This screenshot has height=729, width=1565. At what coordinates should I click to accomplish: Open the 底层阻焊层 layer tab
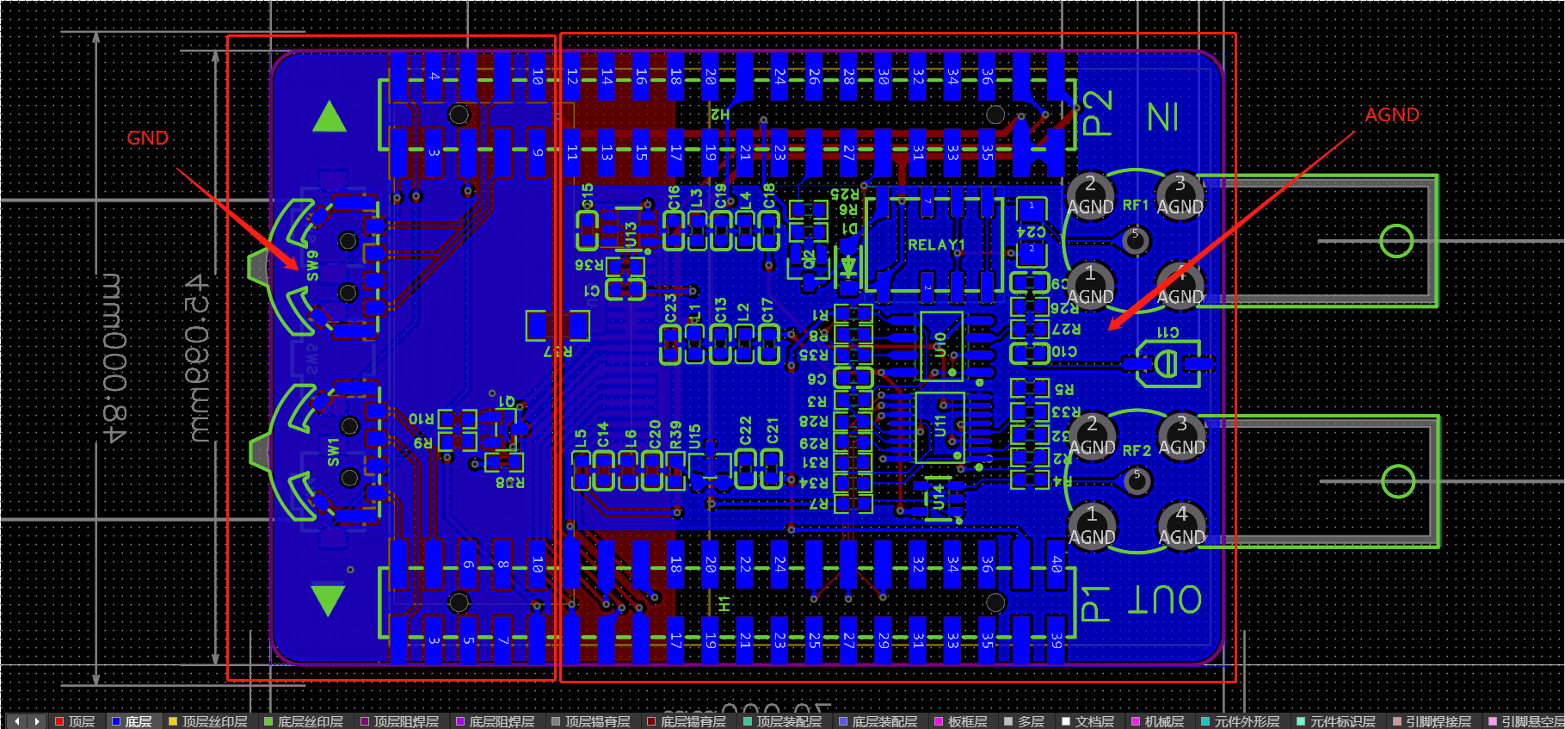(x=495, y=721)
